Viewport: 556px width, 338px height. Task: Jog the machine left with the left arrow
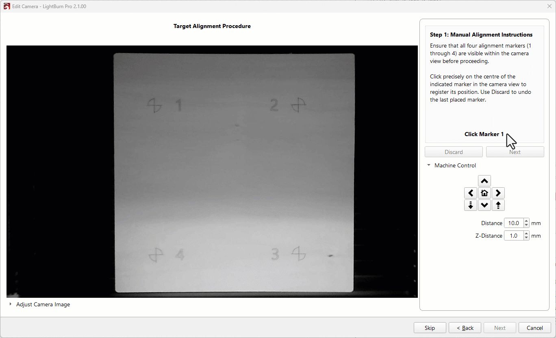coord(470,193)
